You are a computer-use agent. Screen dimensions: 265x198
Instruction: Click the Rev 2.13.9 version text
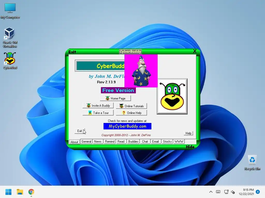[x=106, y=82]
